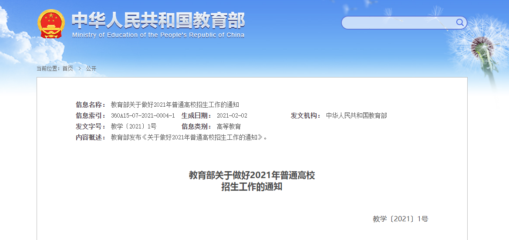Select document number in the metadata row
The height and width of the screenshot is (240, 509).
(134, 126)
